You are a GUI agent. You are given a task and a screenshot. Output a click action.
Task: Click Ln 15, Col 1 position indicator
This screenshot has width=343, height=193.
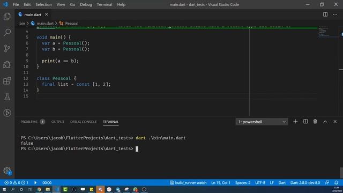click(221, 183)
